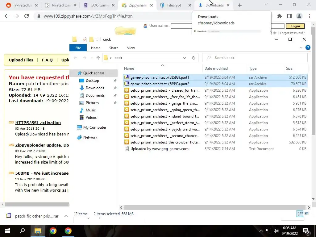
Task: Close the Filecrypt tab
Action: pyautogui.click(x=190, y=5)
